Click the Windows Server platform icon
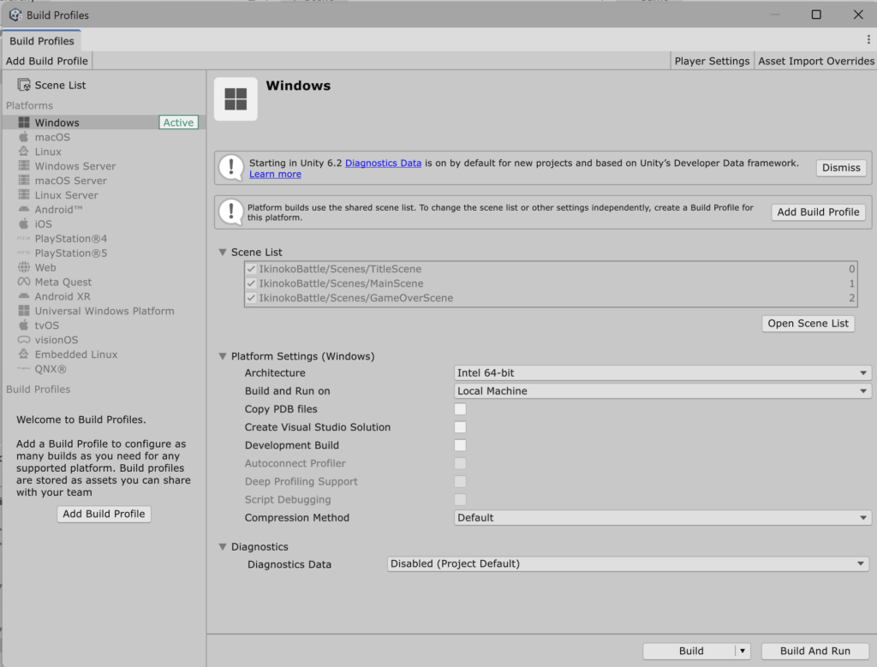Image resolution: width=877 pixels, height=667 pixels. point(23,166)
